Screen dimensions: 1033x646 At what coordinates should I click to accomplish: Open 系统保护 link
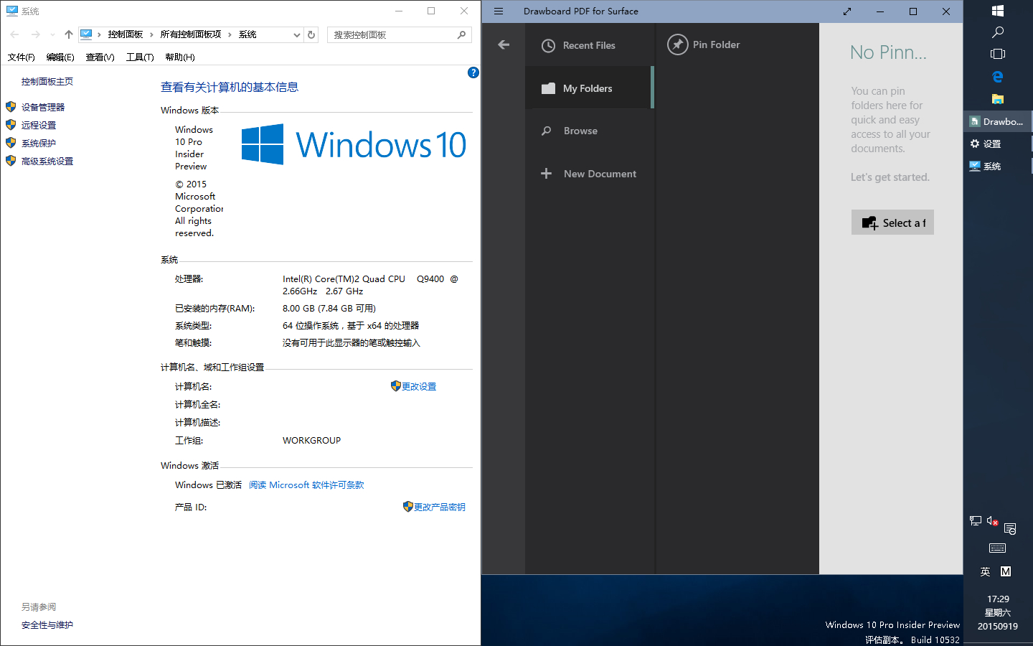point(39,143)
